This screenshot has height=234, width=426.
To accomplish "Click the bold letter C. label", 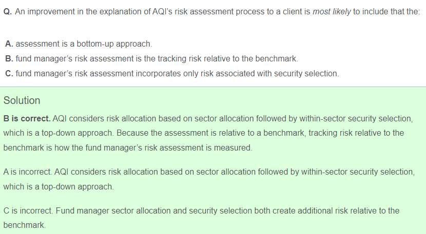I will [9, 73].
